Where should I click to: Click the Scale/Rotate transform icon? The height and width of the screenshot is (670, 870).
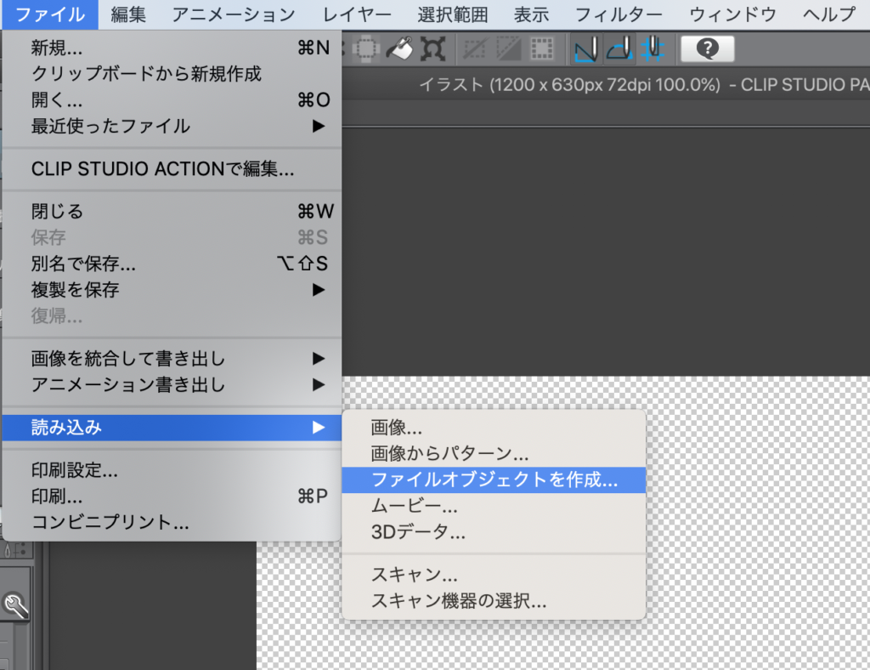click(x=432, y=48)
